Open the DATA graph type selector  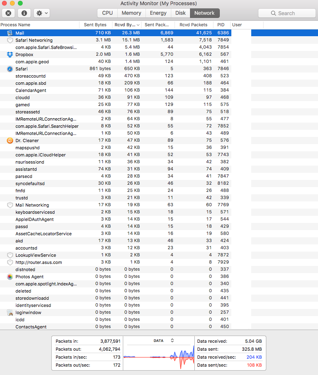coord(163,340)
